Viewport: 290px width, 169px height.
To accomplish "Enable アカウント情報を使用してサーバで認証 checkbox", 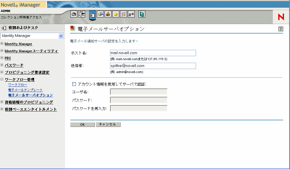I will 74,84.
